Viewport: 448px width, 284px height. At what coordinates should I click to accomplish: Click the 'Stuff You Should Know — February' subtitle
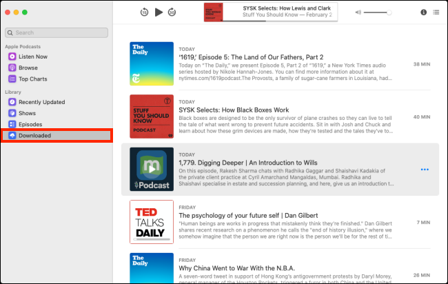click(x=287, y=15)
